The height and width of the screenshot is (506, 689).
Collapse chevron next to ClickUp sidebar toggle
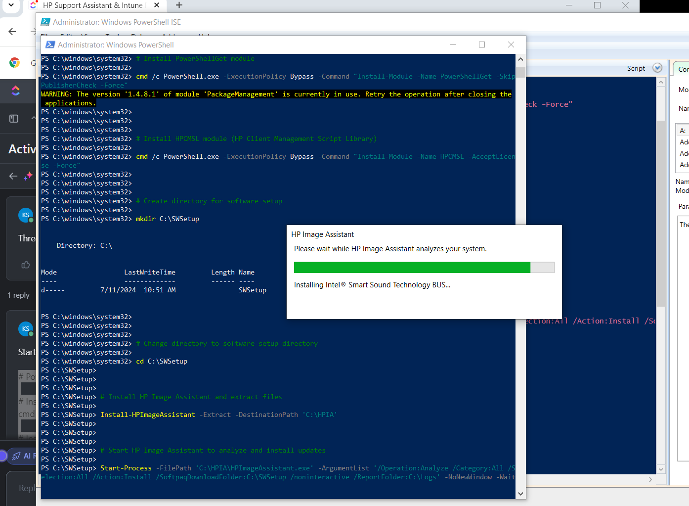(x=33, y=118)
